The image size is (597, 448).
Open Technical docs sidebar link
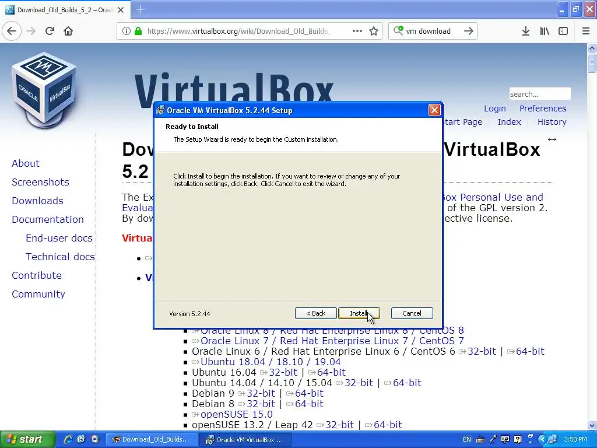coord(60,257)
